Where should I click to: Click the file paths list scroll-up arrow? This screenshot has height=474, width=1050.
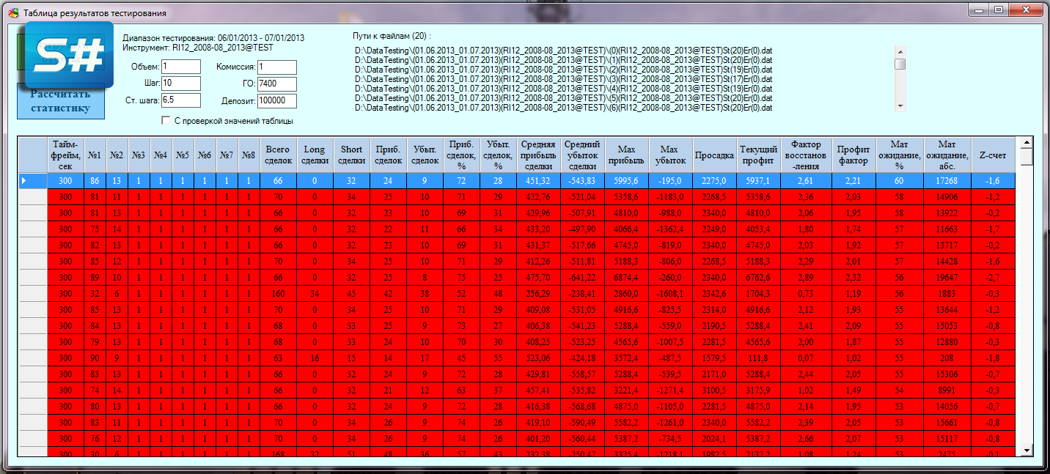tap(900, 51)
